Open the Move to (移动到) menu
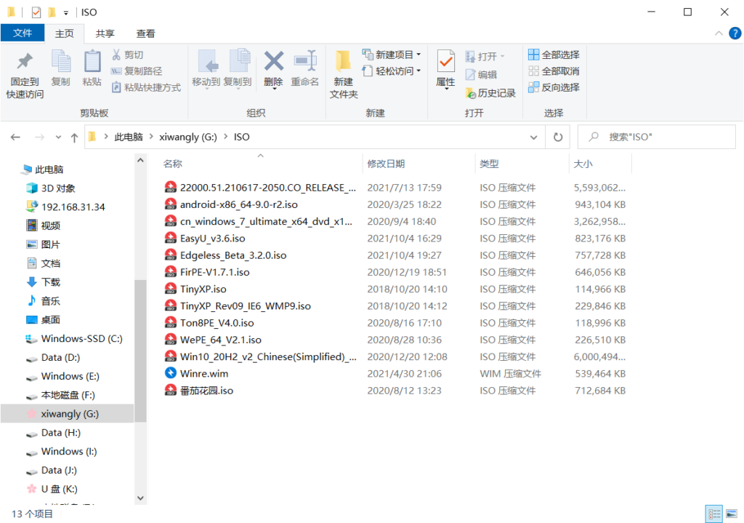The image size is (744, 523). click(206, 69)
